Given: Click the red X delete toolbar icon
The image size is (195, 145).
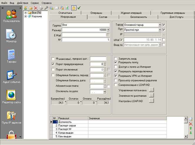Looking at the screenshot, I should tap(36, 8).
